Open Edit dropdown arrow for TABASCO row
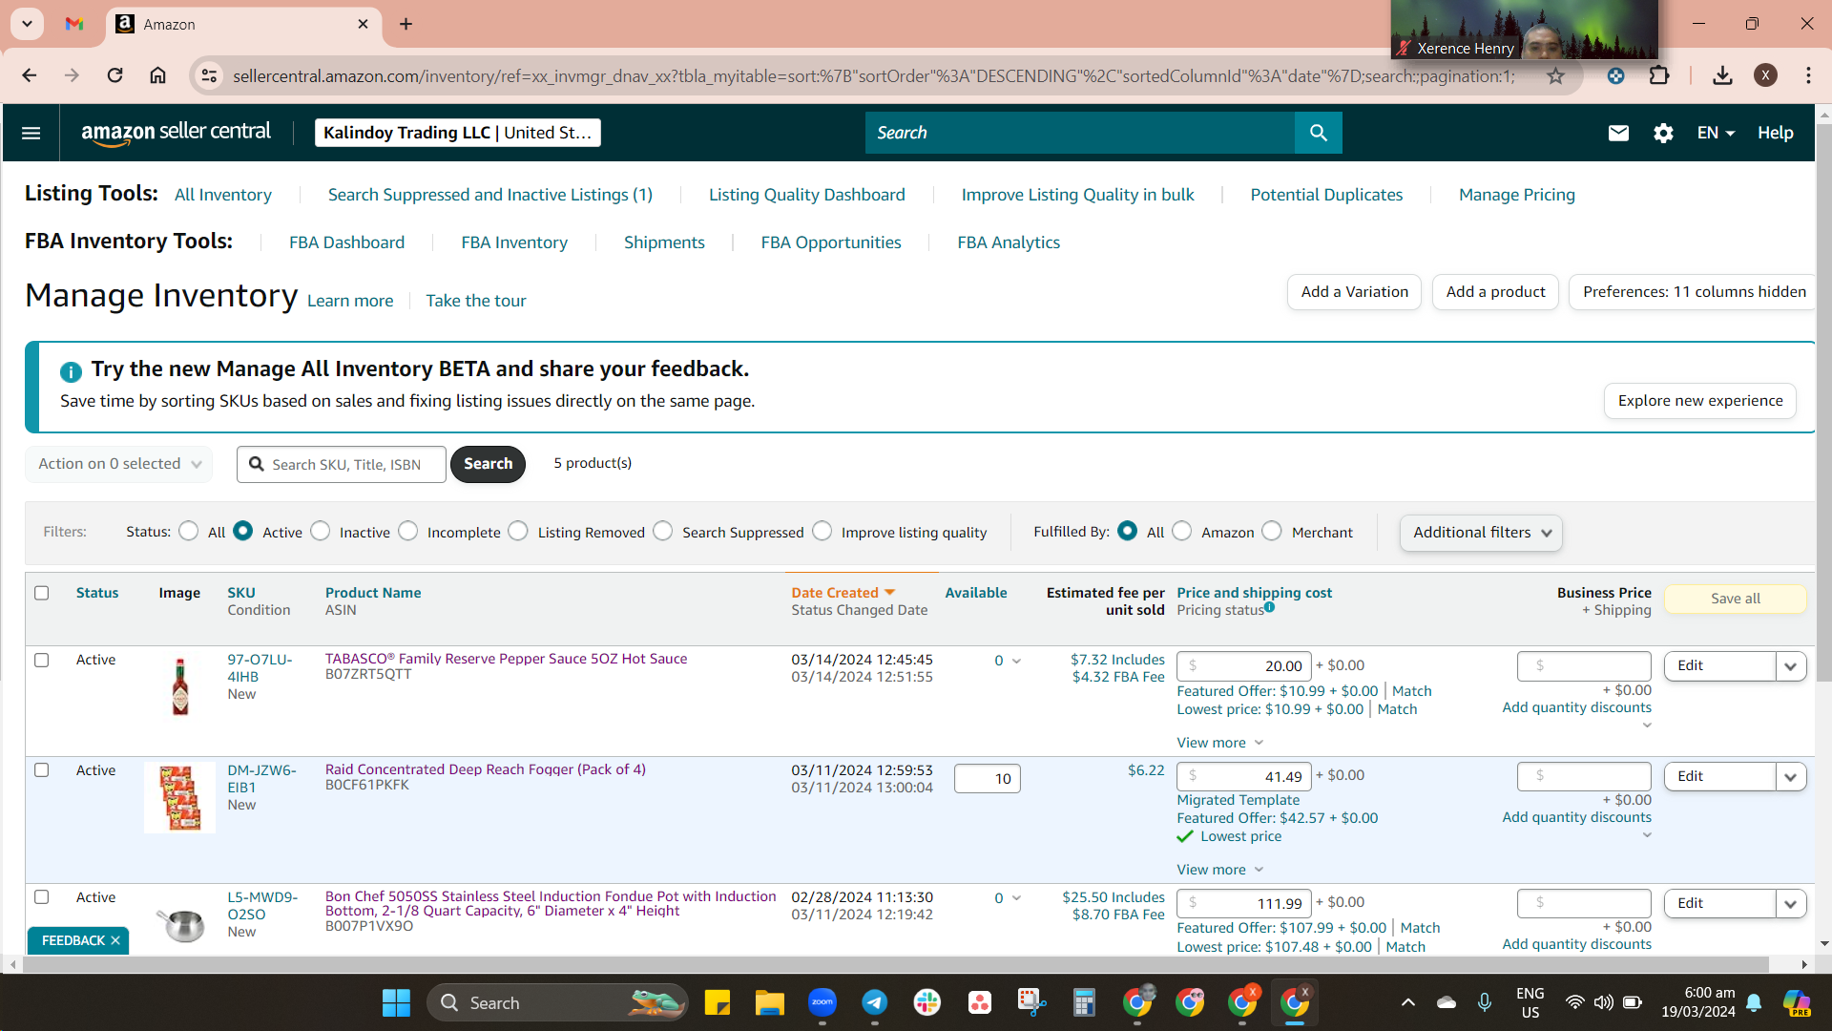Screen dimensions: 1832x1031 [x=1791, y=666]
